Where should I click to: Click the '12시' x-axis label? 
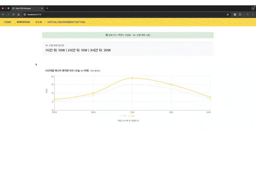pos(132,112)
